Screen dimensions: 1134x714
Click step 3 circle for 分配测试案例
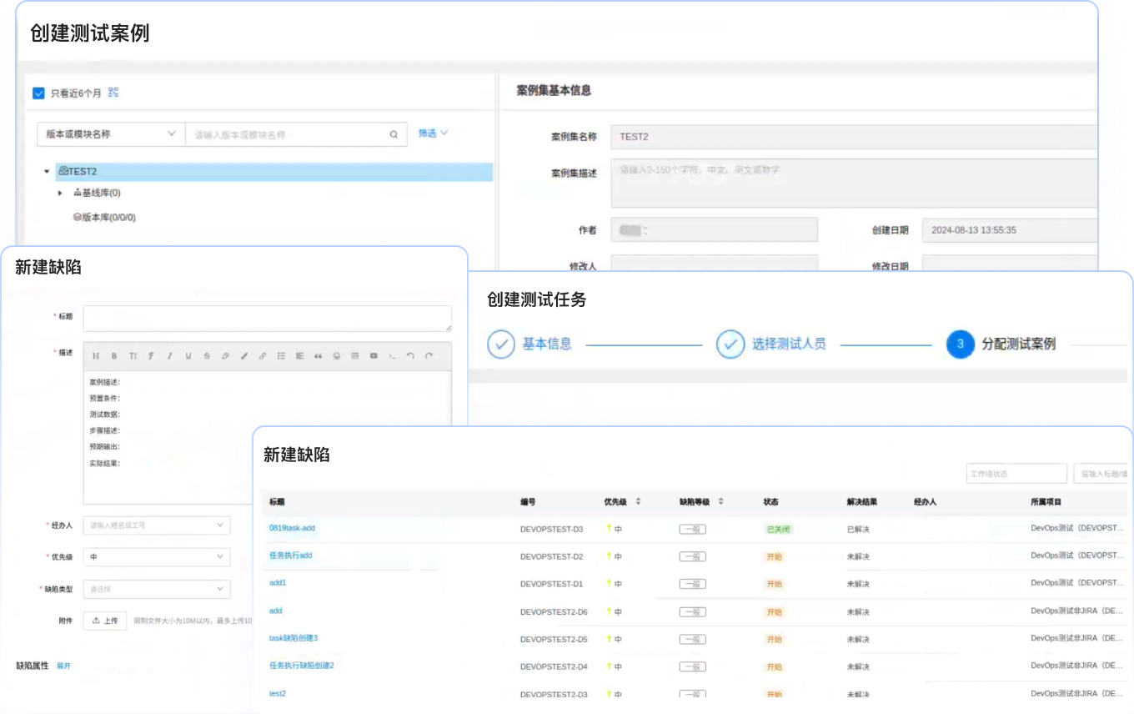click(960, 344)
